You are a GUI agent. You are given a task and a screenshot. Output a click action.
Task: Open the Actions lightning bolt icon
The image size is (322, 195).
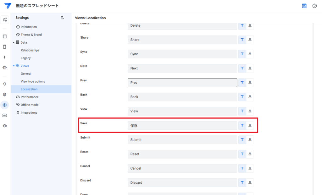click(x=4, y=57)
